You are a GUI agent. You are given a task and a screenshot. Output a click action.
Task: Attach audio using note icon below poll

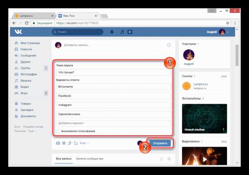click(69, 143)
